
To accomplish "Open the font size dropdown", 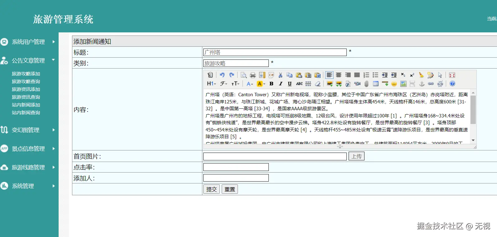I will [235, 83].
